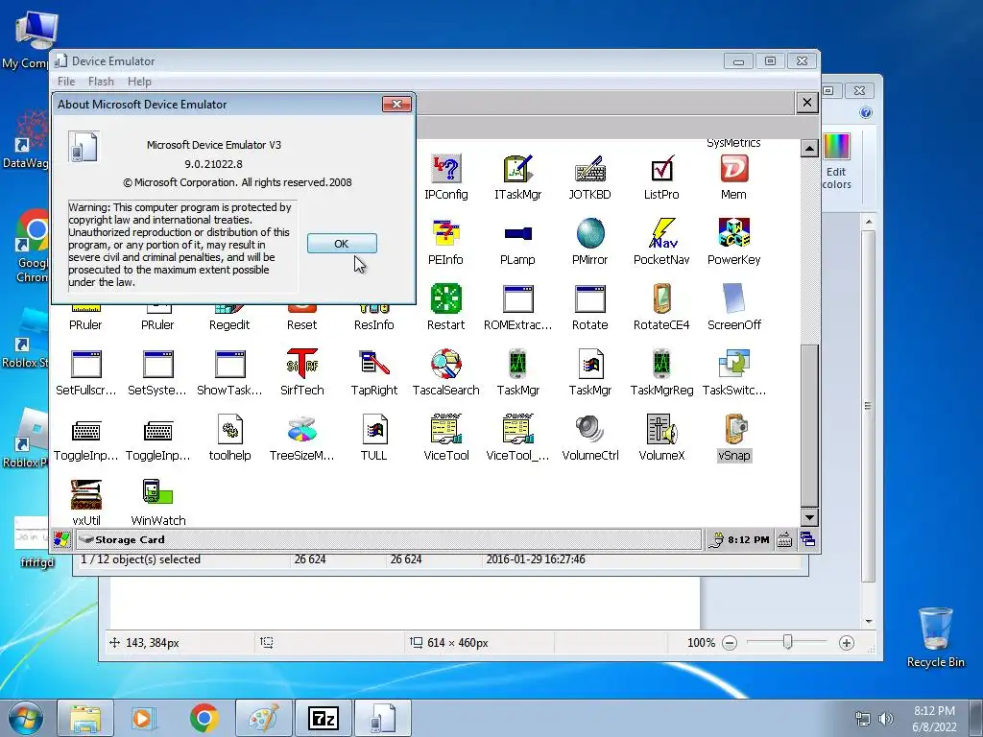Screen dimensions: 983x737
Task: Click the emulator power plug tray icon
Action: (x=716, y=539)
